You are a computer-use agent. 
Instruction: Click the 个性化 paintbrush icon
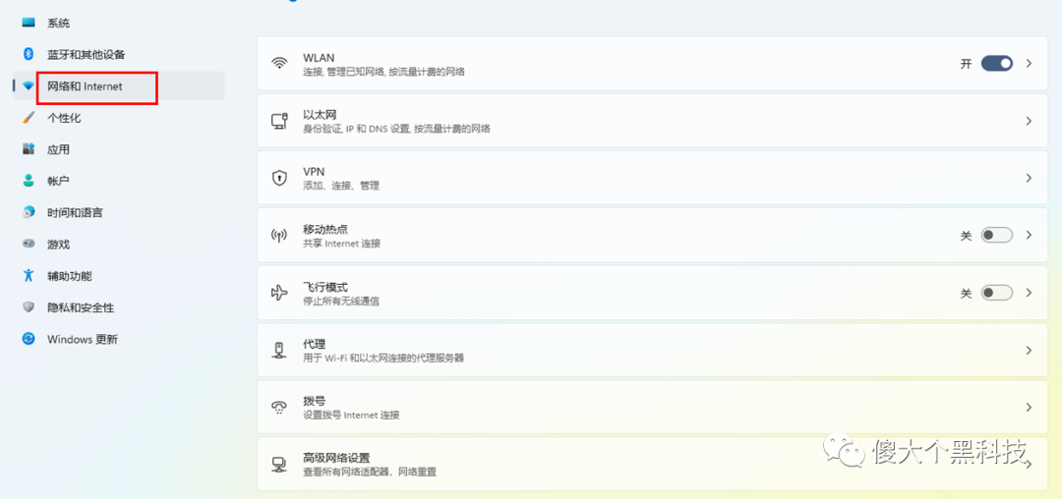28,118
